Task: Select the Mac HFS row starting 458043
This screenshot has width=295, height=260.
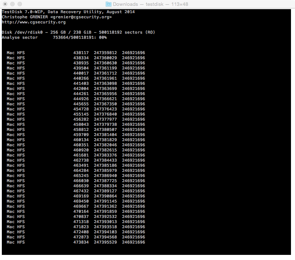Action: 76,124
